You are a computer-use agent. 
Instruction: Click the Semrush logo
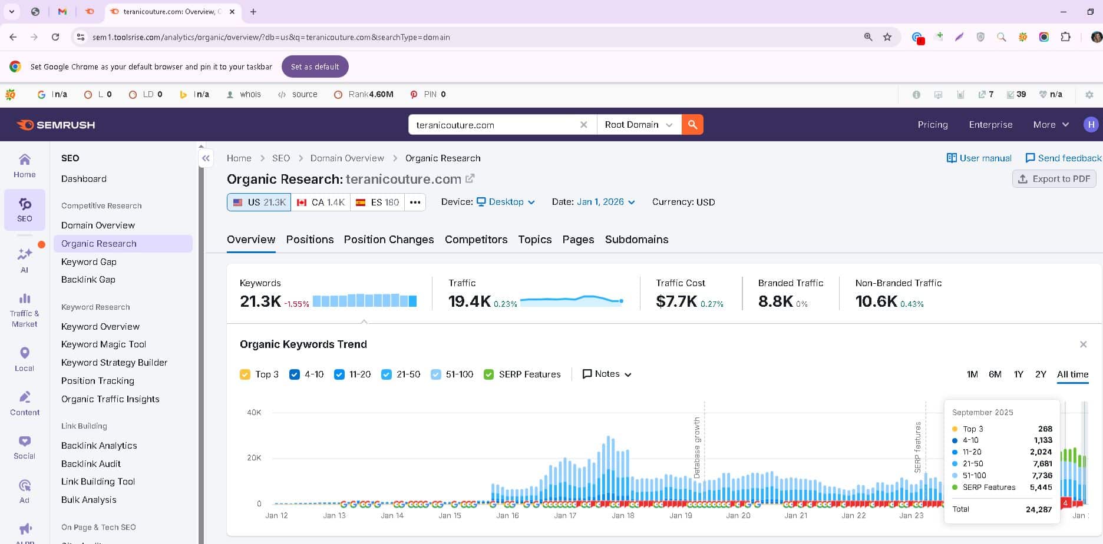(x=56, y=125)
